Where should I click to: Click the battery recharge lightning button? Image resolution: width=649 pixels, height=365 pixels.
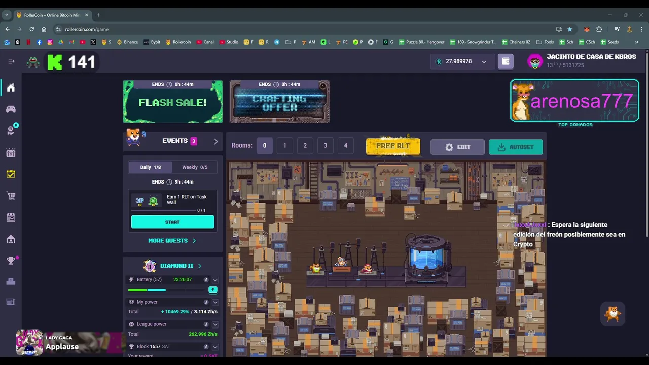[x=213, y=290]
